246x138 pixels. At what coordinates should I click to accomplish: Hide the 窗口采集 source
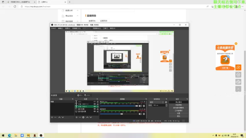pyautogui.click(x=95, y=109)
